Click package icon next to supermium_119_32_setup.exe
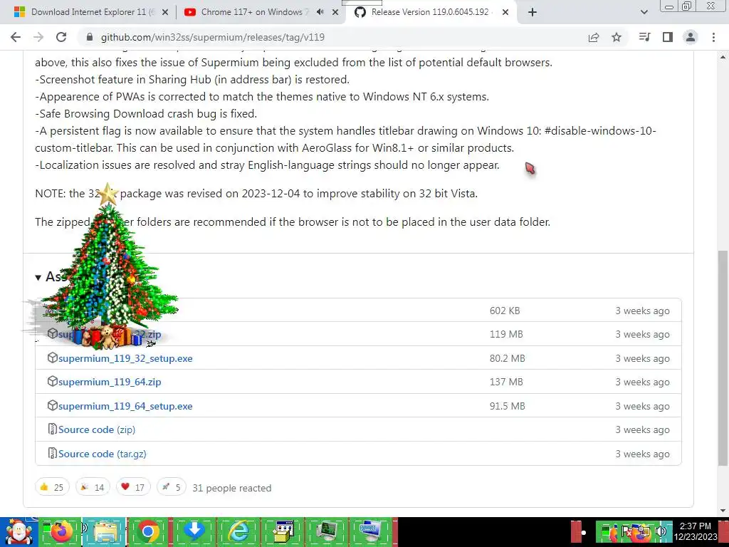 53,358
